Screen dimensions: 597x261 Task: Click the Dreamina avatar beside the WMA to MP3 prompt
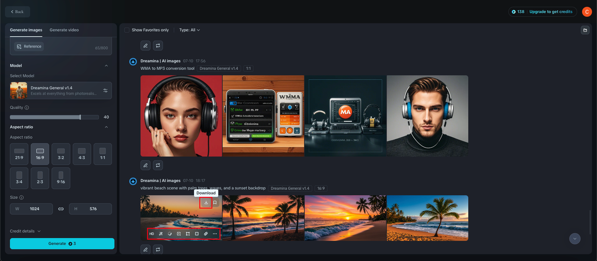(133, 61)
